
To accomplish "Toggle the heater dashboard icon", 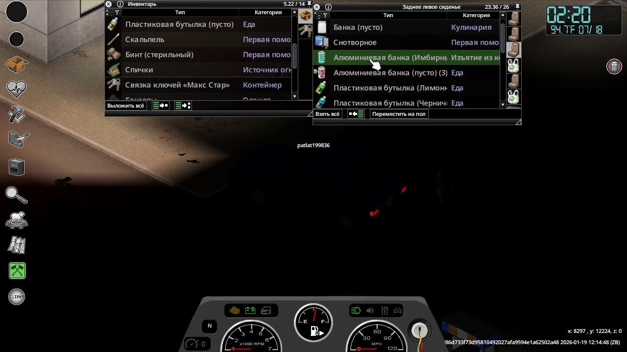I will pos(385,310).
